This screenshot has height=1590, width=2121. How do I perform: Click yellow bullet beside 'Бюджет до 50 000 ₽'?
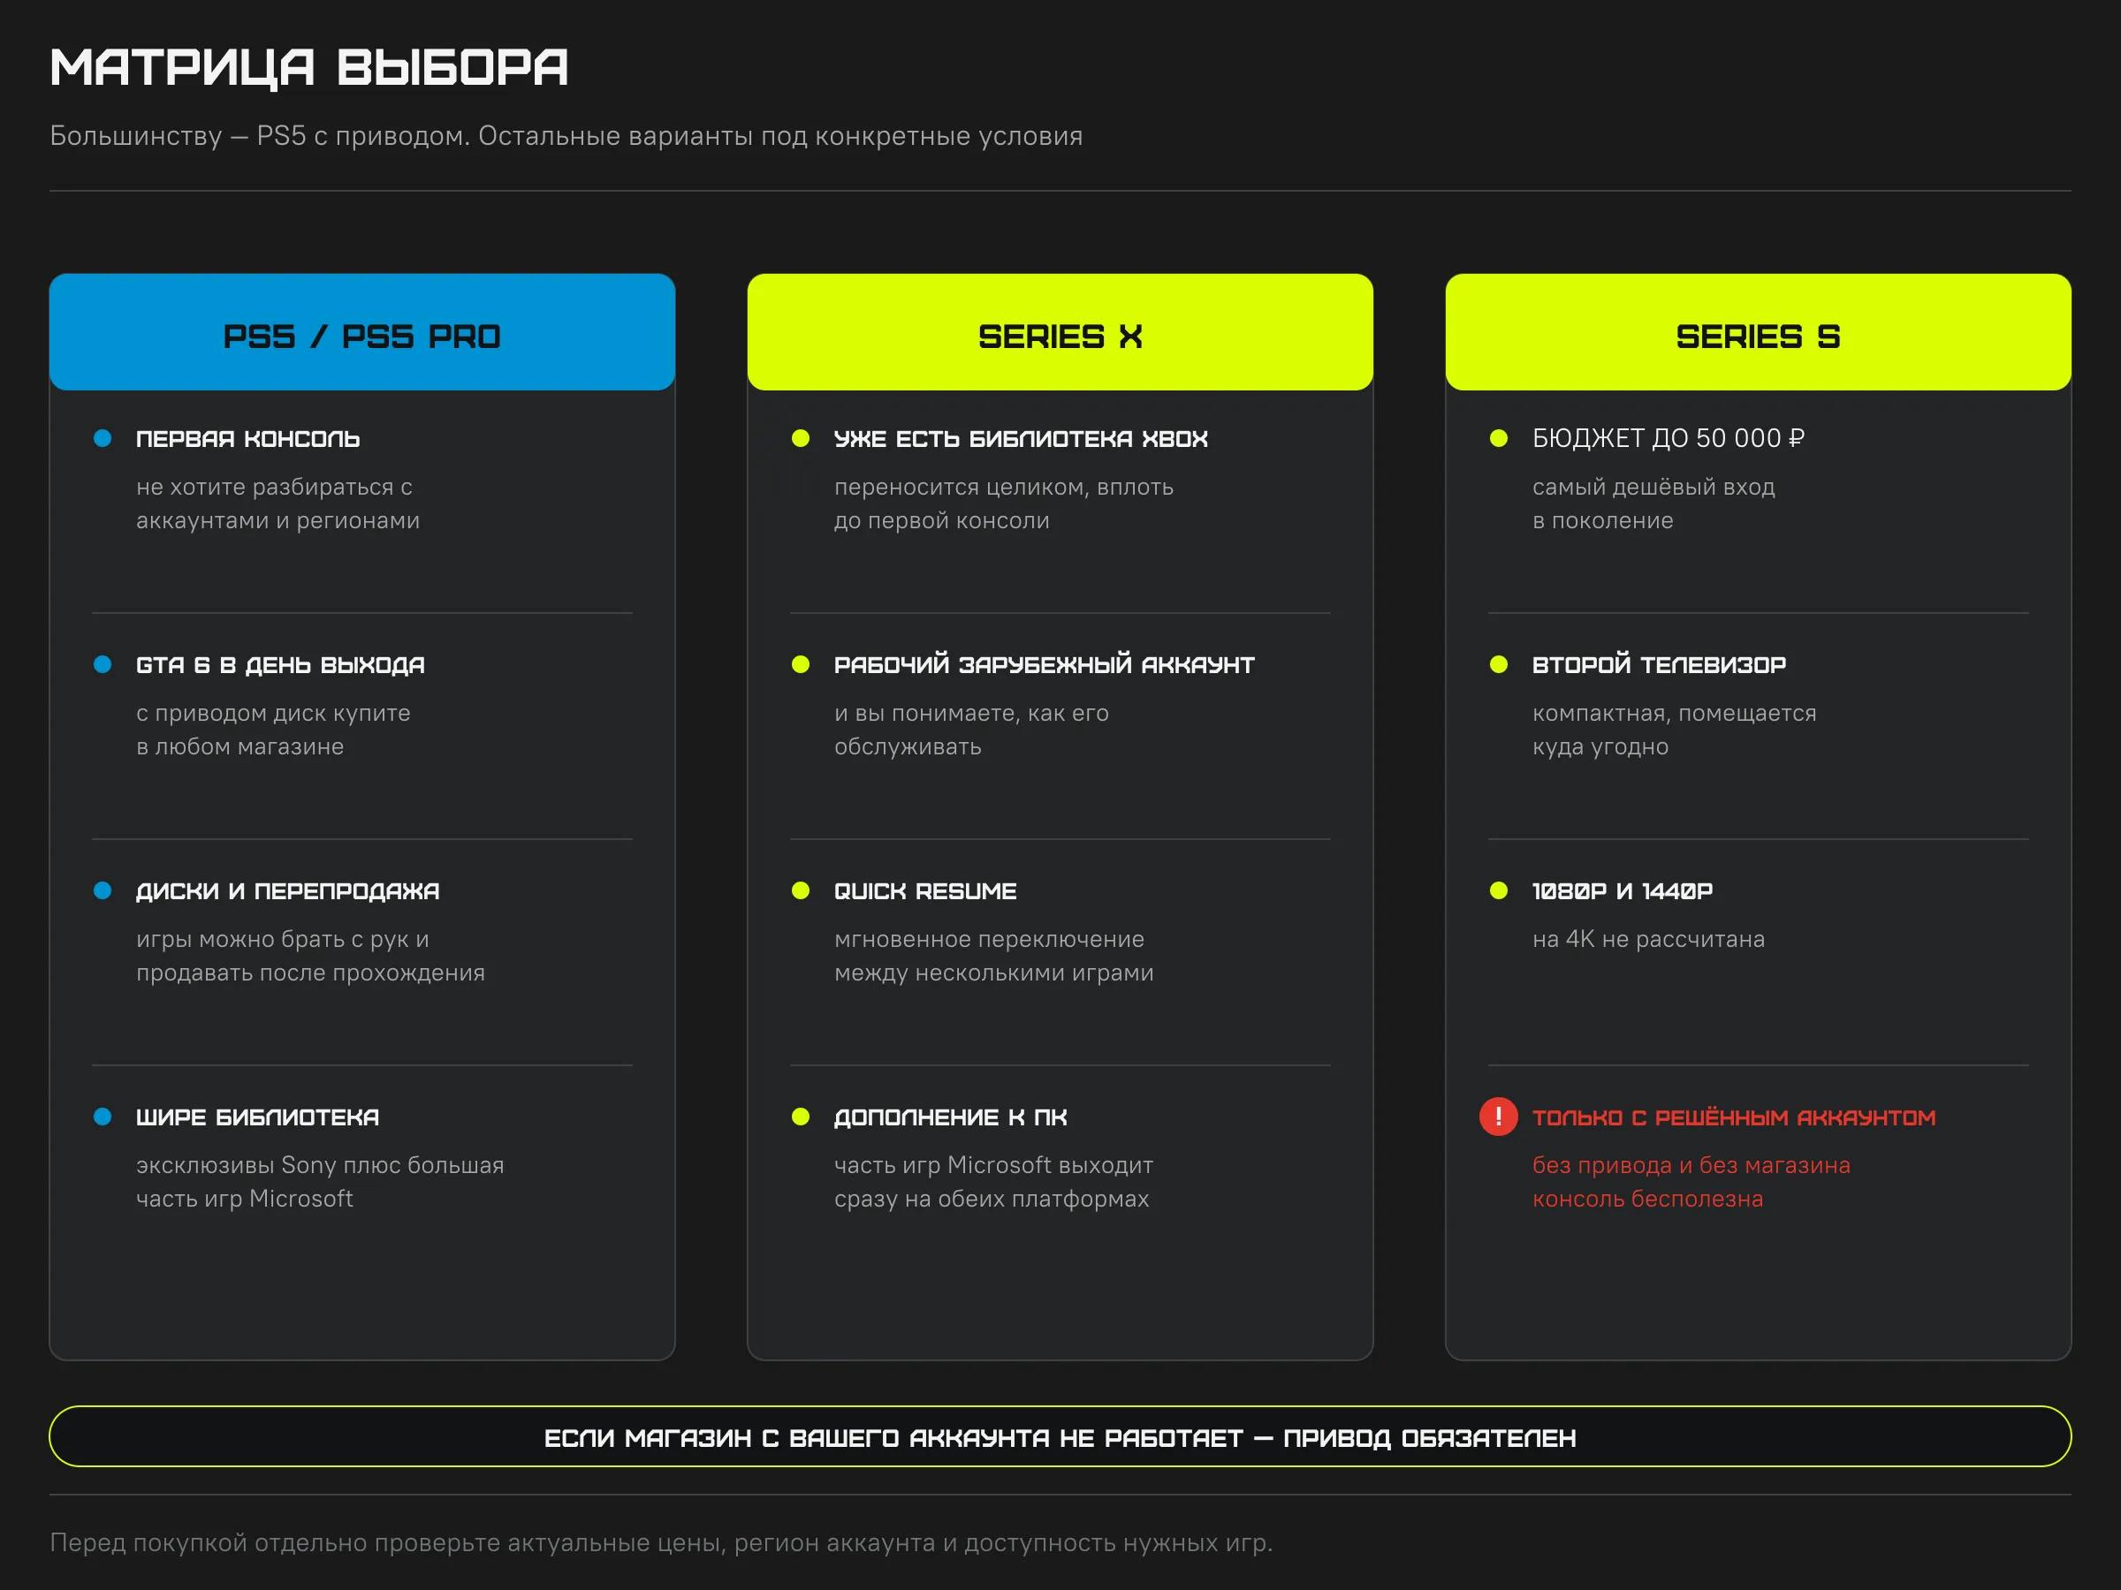point(1499,439)
